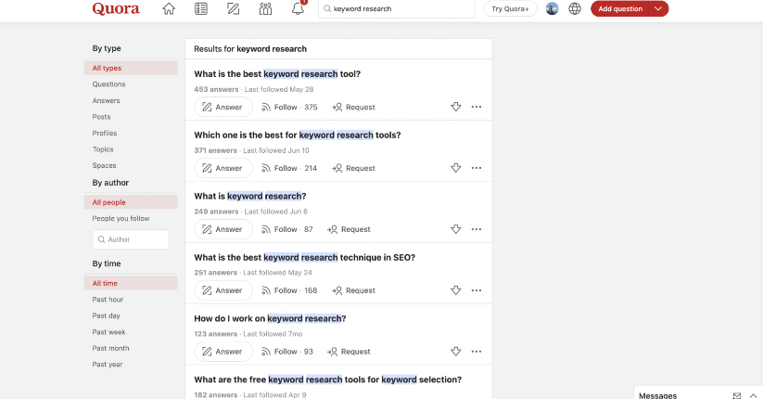The height and width of the screenshot is (399, 763).
Task: Click the user profile avatar
Action: tap(553, 9)
